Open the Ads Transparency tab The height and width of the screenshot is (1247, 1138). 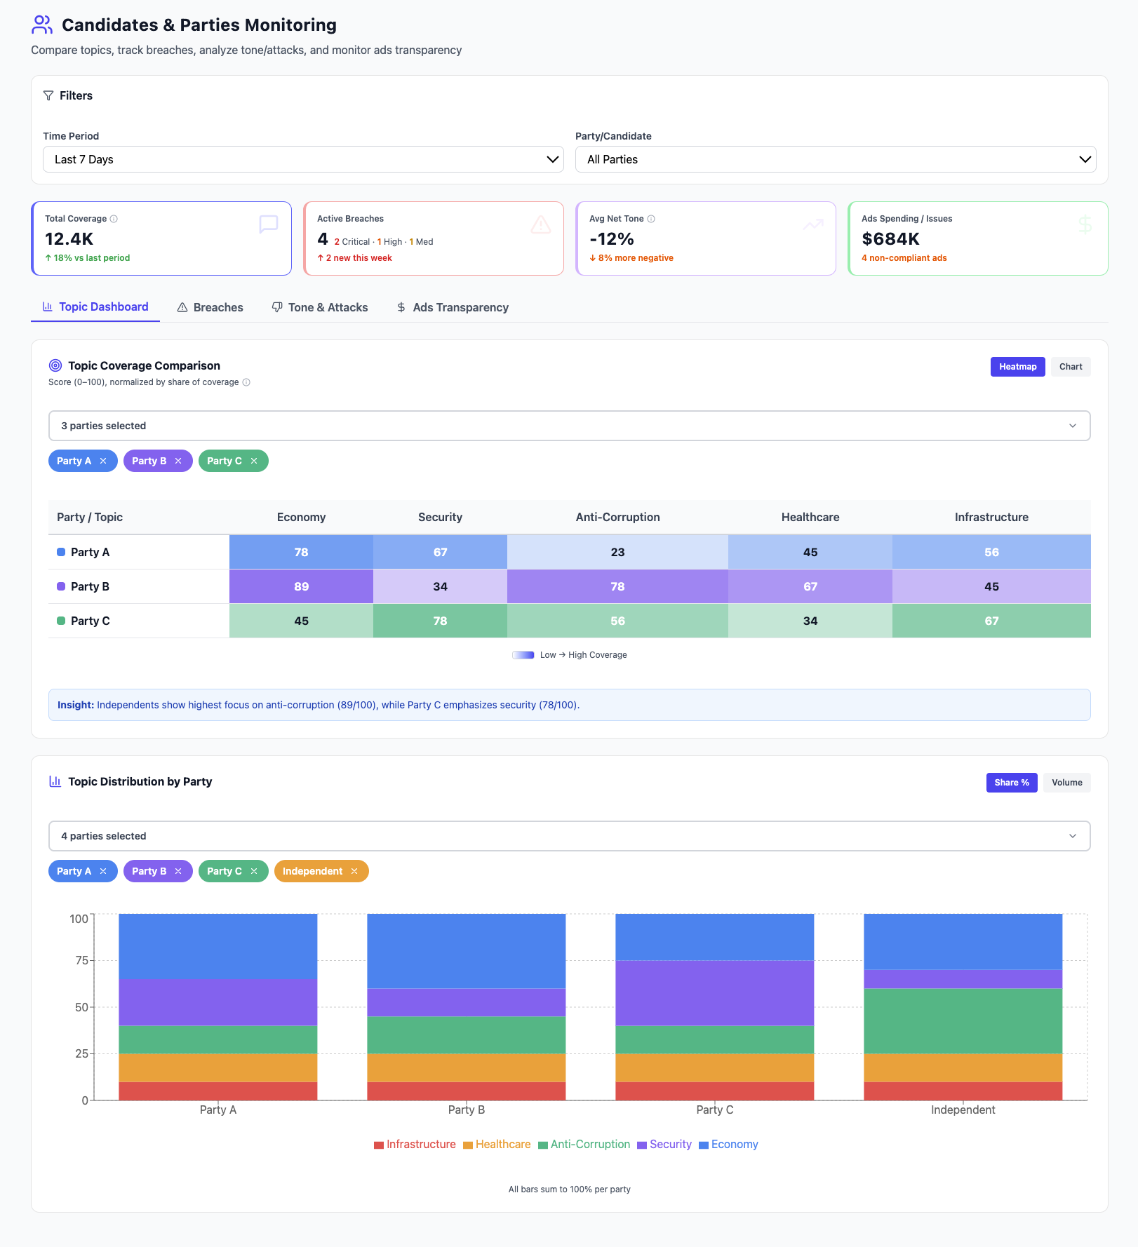[x=453, y=307]
